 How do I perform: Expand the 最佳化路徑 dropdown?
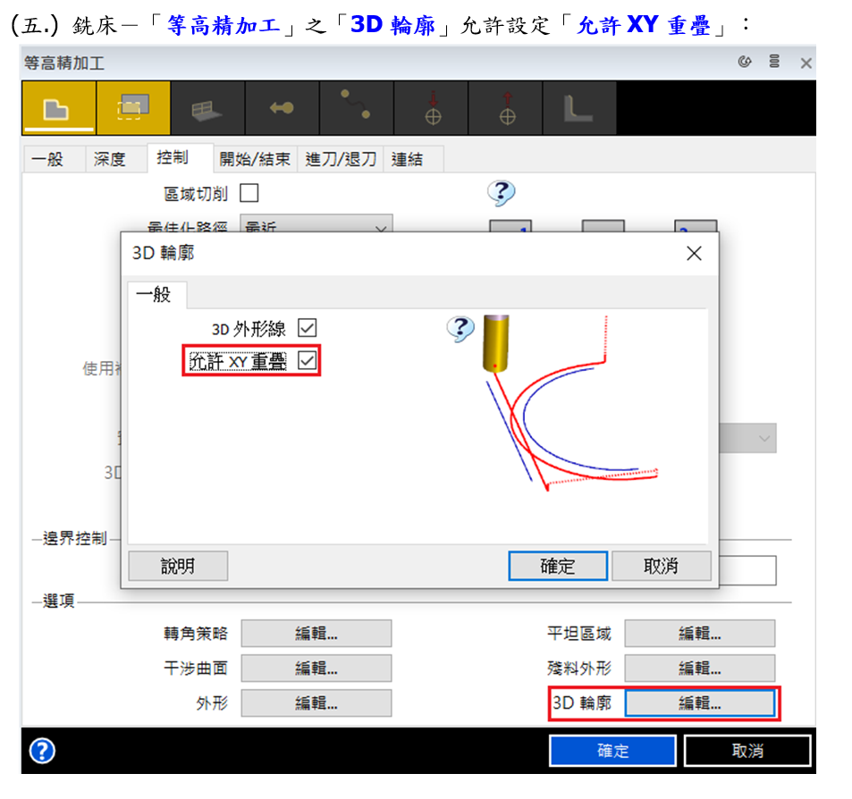click(x=381, y=229)
